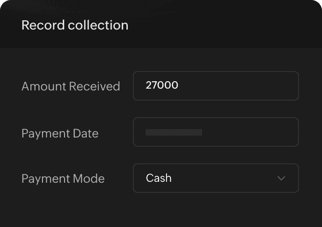322x227 pixels.
Task: Click the greyed placeholder in Payment Date
Action: tap(173, 132)
